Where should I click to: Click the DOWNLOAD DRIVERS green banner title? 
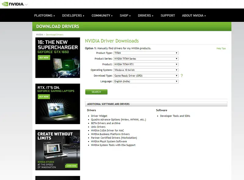pos(58,26)
